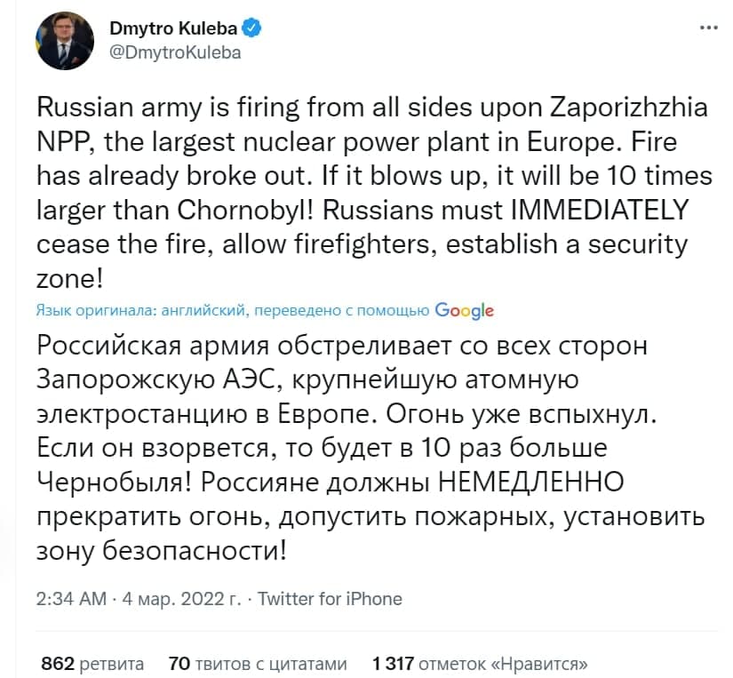The height and width of the screenshot is (678, 733).
Task: Click the Google logo in translation note
Action: [464, 309]
